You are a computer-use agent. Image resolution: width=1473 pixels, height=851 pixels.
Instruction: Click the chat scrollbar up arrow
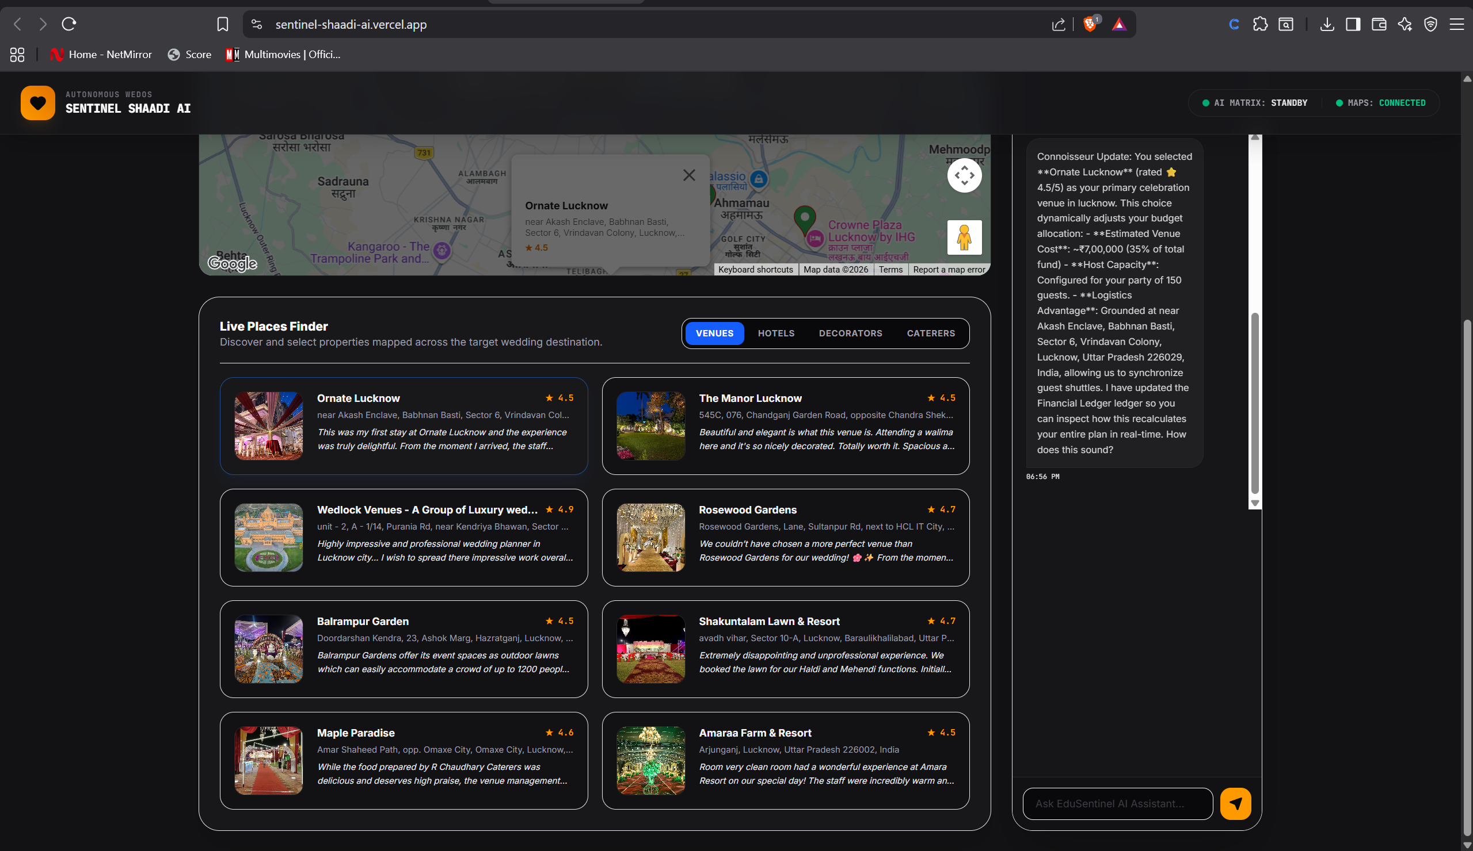click(x=1254, y=137)
